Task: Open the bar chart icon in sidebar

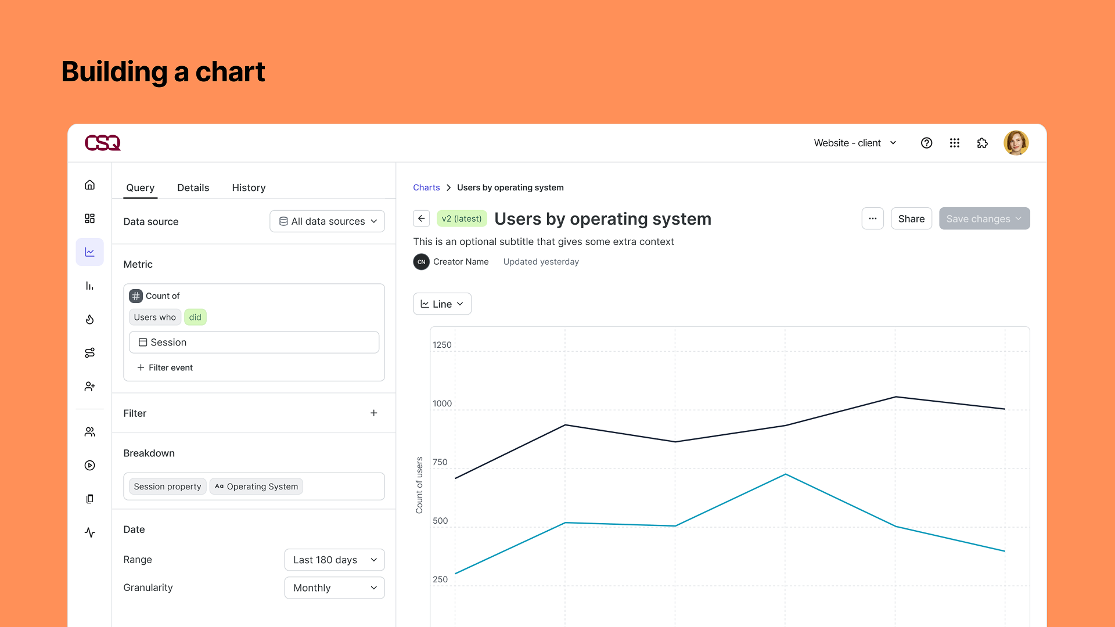Action: (x=89, y=286)
